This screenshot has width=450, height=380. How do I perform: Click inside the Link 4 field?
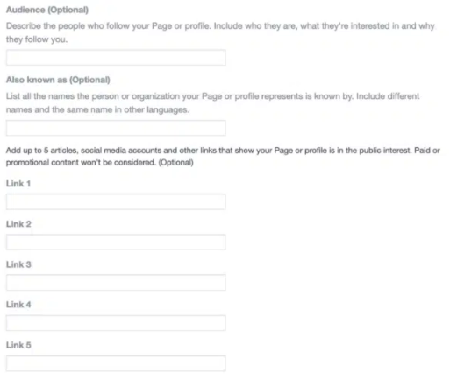pos(116,323)
